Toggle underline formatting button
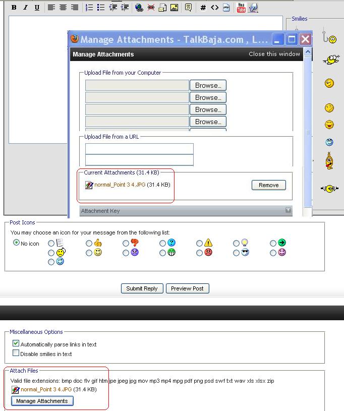Image resolution: width=344 pixels, height=411 pixels. [x=37, y=8]
